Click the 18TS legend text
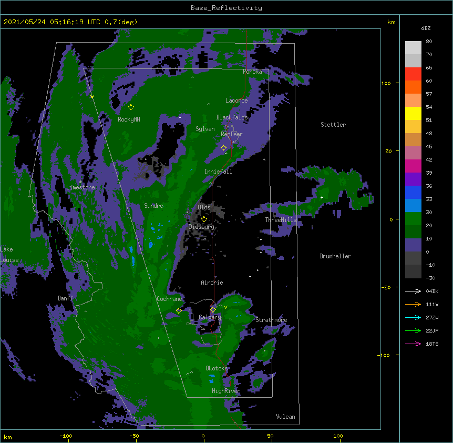This screenshot has width=453, height=443. click(x=432, y=344)
